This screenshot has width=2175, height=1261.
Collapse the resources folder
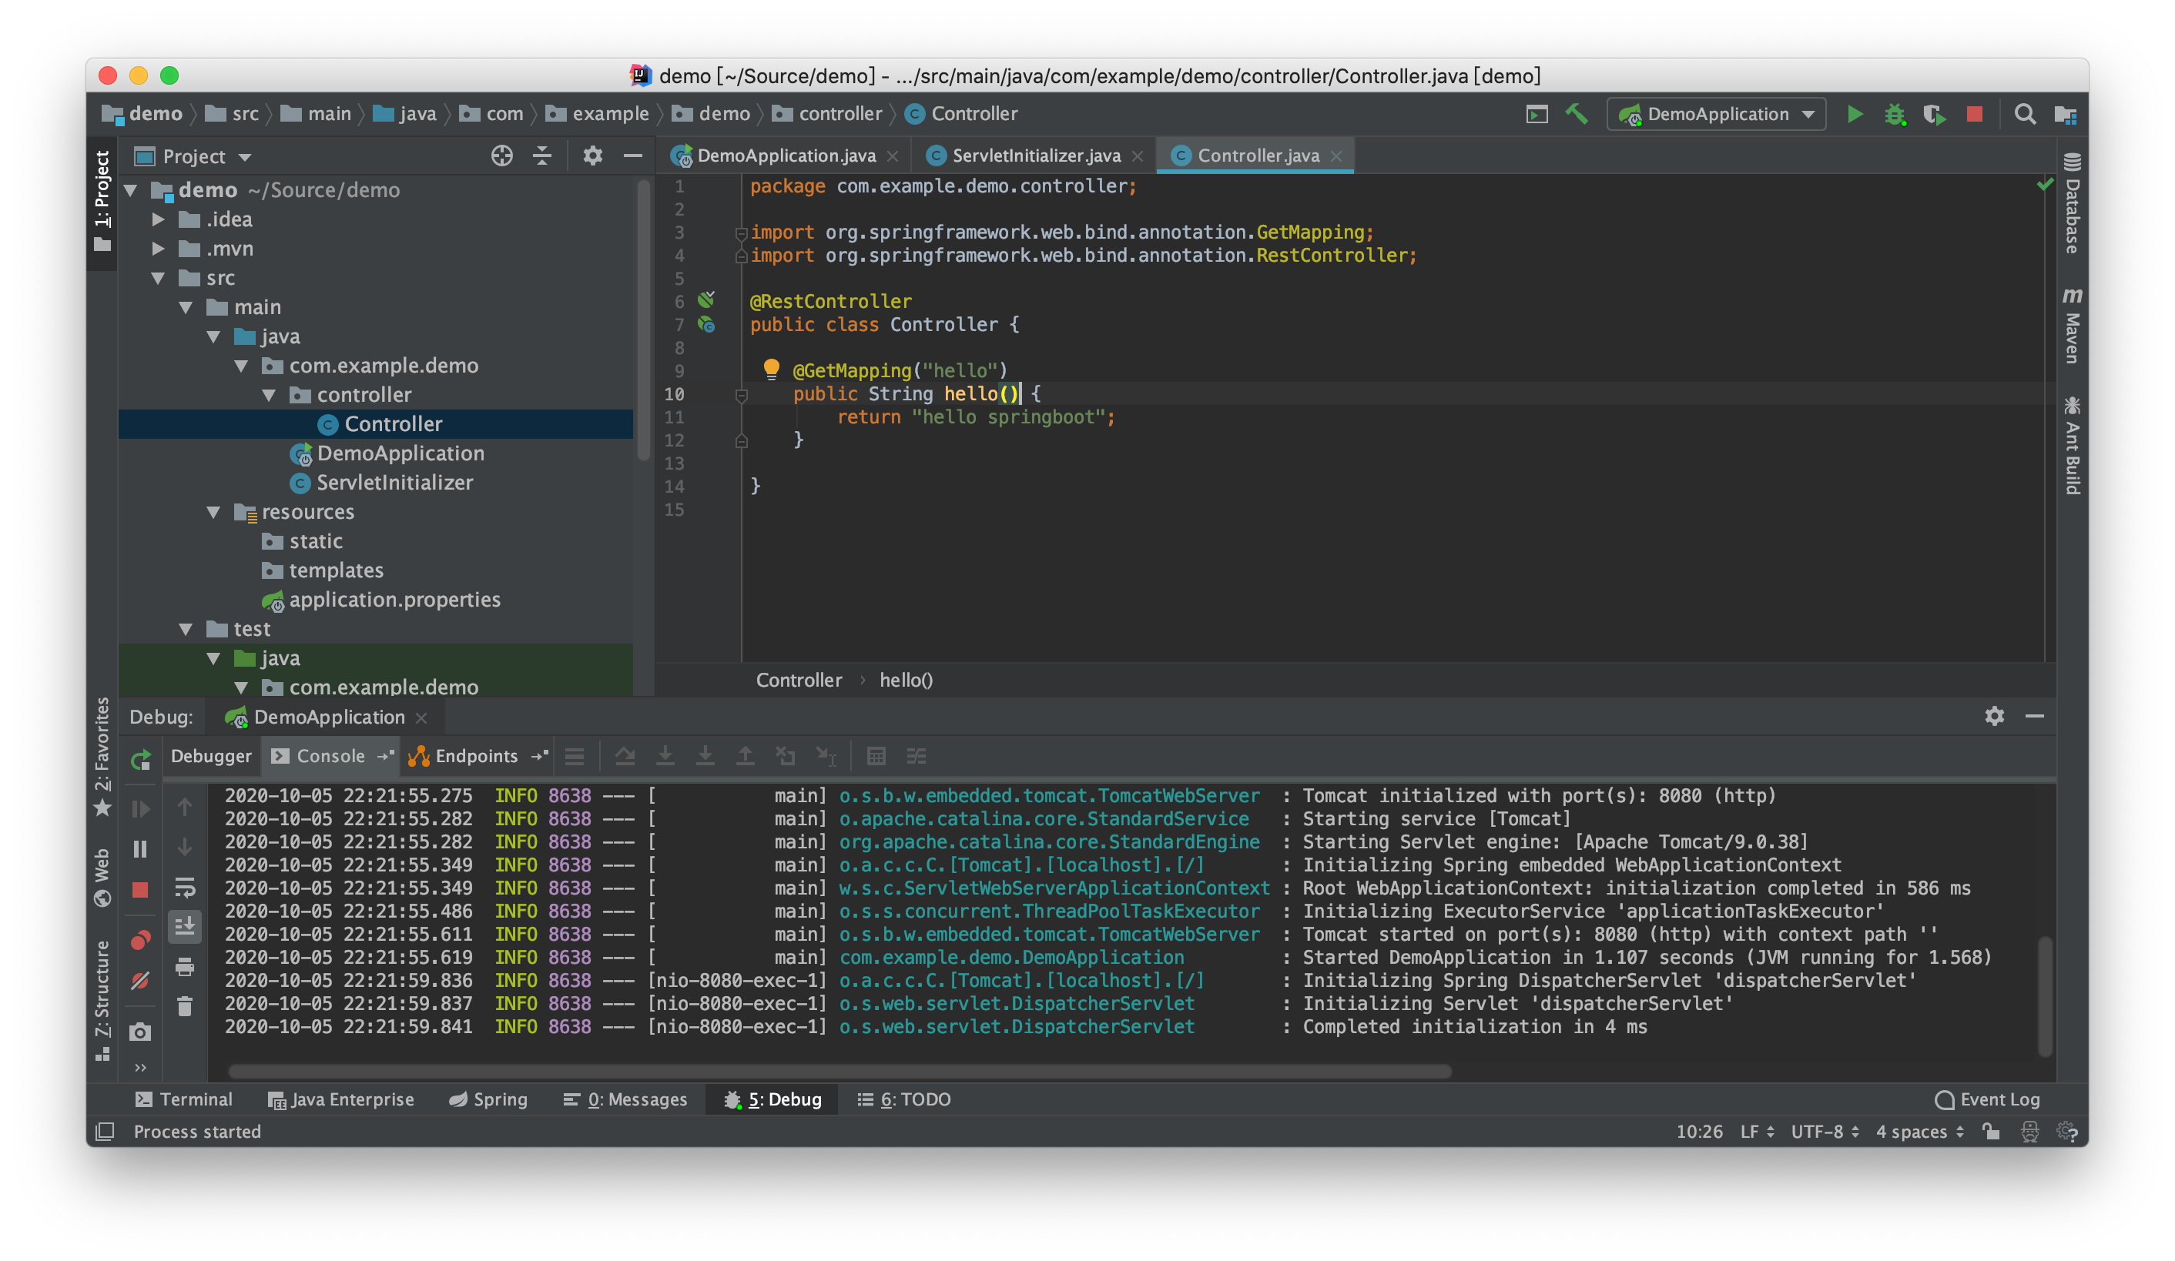(x=213, y=513)
